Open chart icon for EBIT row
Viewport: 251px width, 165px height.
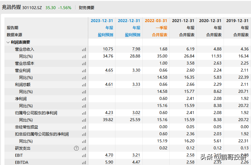click(x=84, y=155)
